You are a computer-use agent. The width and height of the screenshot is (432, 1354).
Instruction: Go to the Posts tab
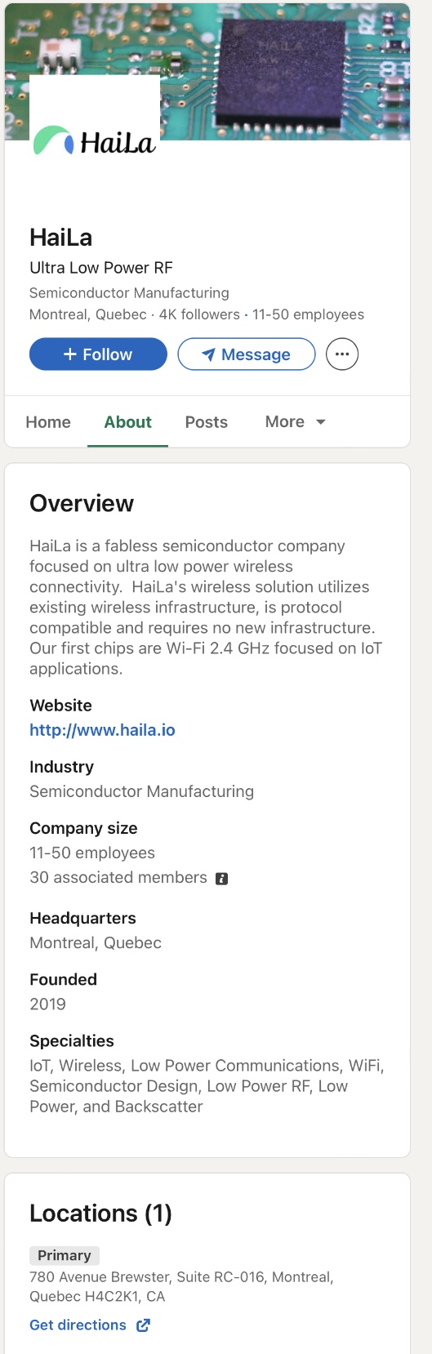tap(207, 422)
